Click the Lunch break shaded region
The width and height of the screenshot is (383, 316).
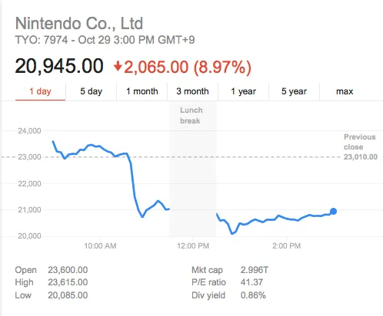192,169
